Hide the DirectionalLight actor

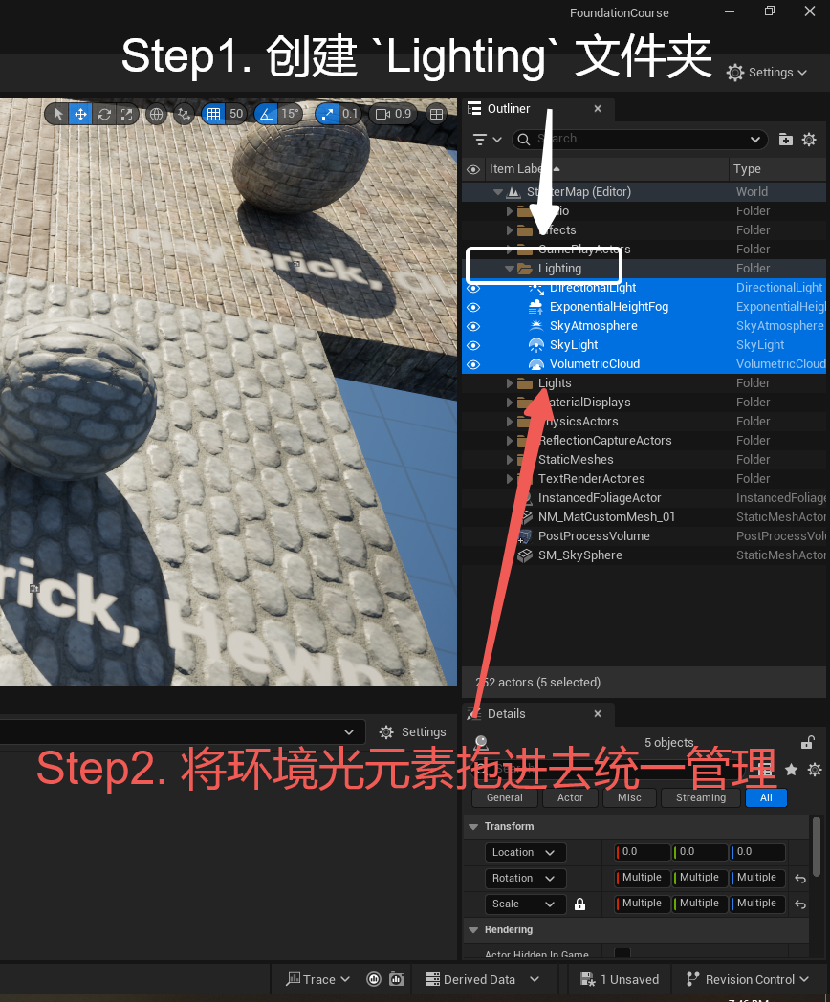point(473,288)
